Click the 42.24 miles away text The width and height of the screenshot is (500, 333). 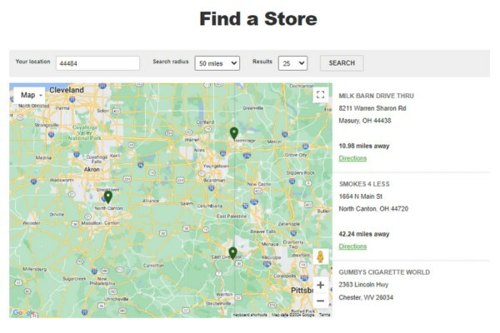click(364, 234)
